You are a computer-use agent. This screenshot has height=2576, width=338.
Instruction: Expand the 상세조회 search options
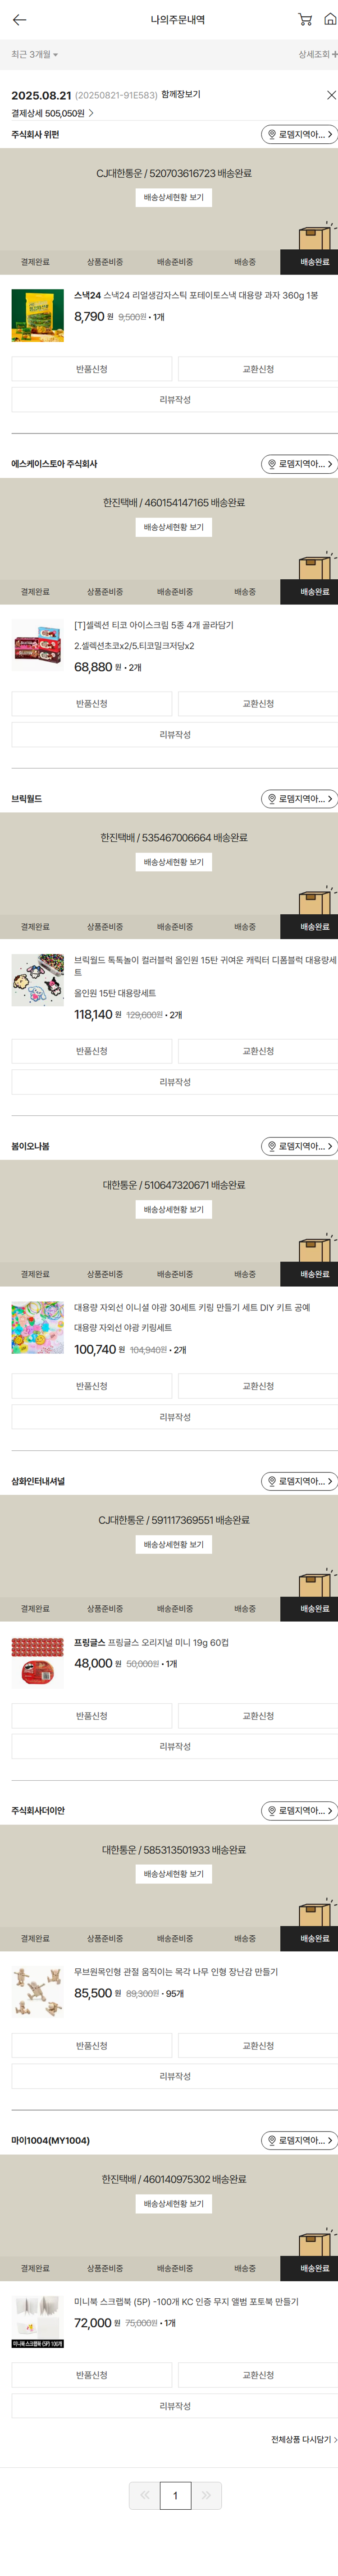click(317, 55)
